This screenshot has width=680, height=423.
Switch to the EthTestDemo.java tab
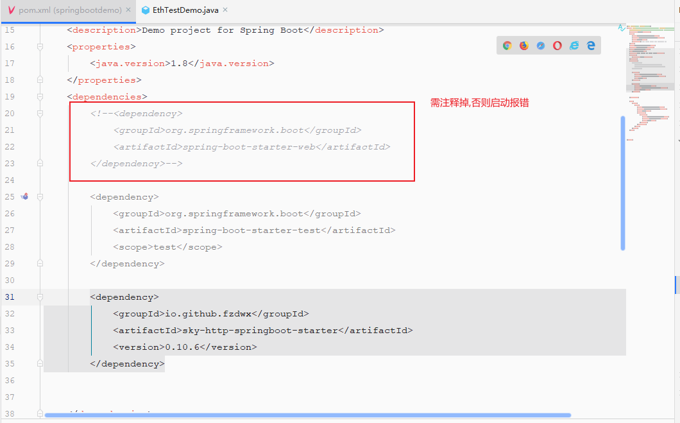185,10
